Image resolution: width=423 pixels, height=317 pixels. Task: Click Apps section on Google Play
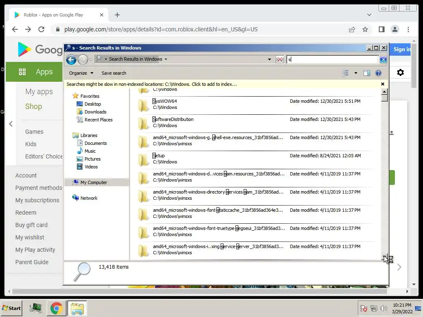[x=34, y=72]
